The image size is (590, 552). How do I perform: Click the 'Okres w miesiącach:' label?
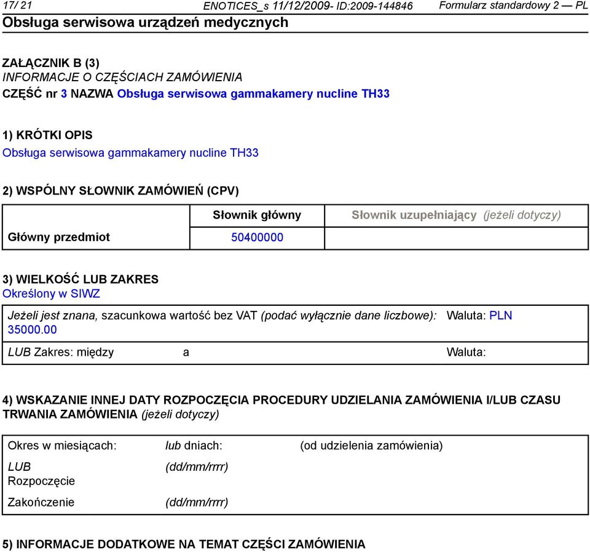62,446
